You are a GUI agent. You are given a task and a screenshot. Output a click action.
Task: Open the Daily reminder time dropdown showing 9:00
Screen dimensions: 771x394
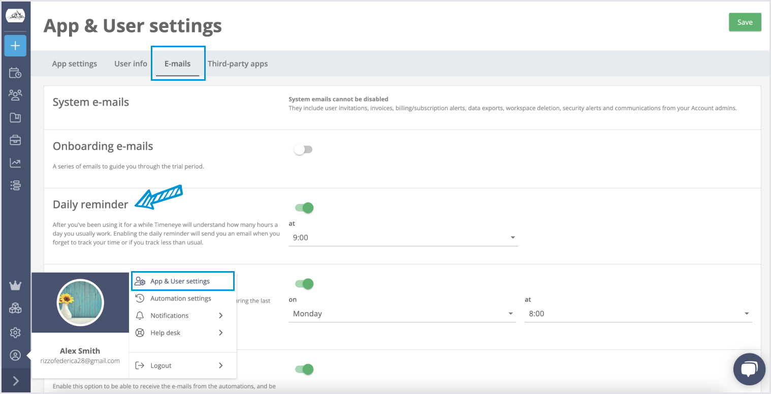click(x=403, y=238)
